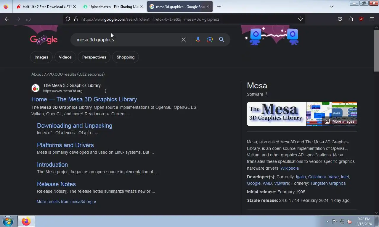Click the mesa3d.org site favicon

pyautogui.click(x=36, y=88)
